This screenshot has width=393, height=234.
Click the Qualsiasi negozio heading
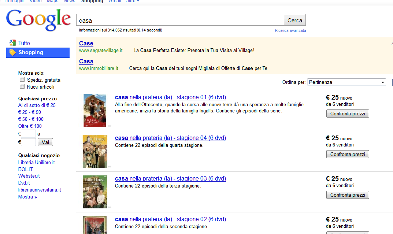(39, 155)
